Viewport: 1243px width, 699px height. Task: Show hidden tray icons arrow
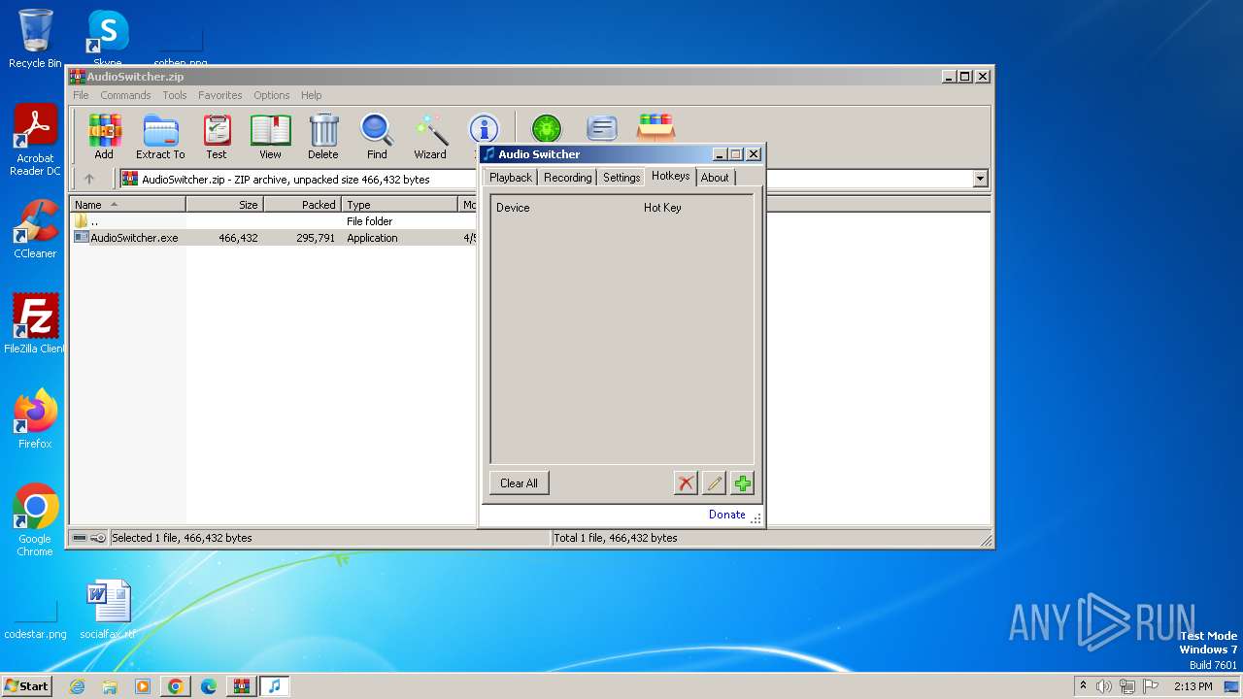1083,686
